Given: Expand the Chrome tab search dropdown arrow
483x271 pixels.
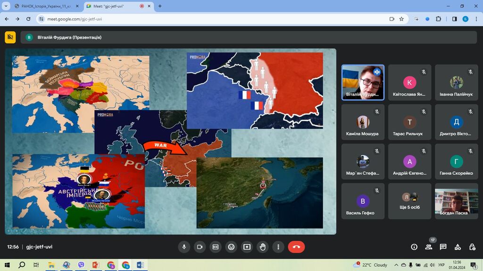Looking at the screenshot, I should (x=7, y=6).
